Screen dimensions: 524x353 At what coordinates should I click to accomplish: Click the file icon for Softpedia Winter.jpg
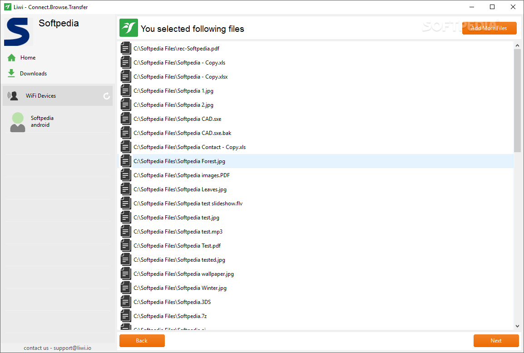tap(126, 288)
